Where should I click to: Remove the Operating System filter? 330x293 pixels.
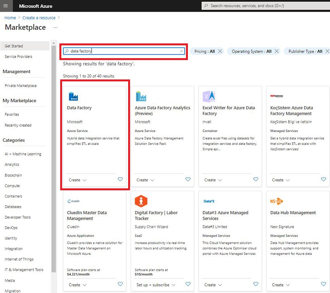point(277,51)
